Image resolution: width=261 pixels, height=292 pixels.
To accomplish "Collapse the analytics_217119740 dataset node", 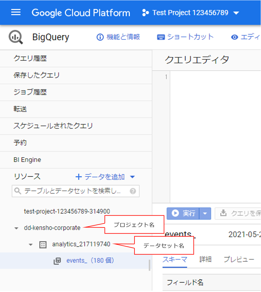I will 31,245.
